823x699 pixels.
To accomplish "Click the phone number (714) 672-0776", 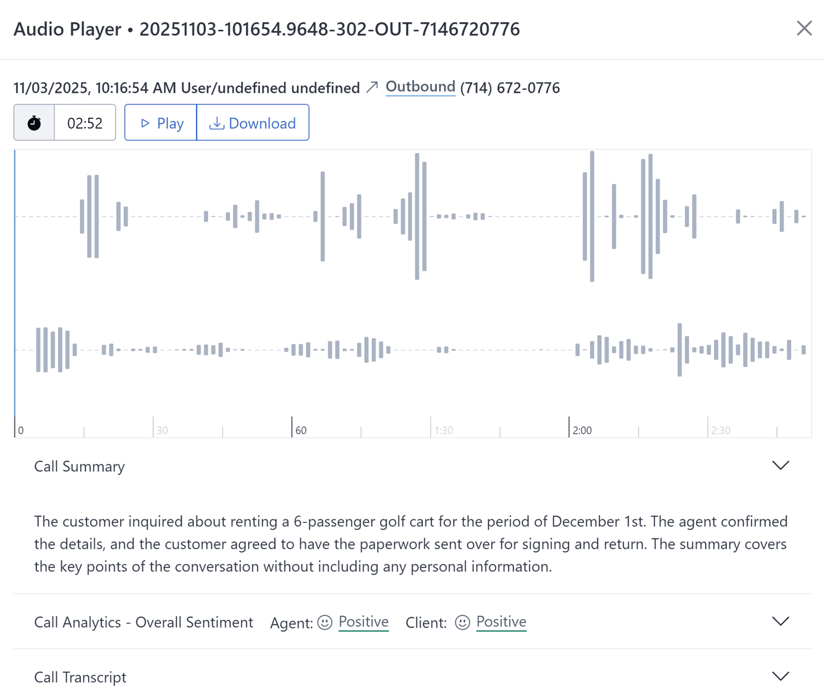I will tap(510, 88).
